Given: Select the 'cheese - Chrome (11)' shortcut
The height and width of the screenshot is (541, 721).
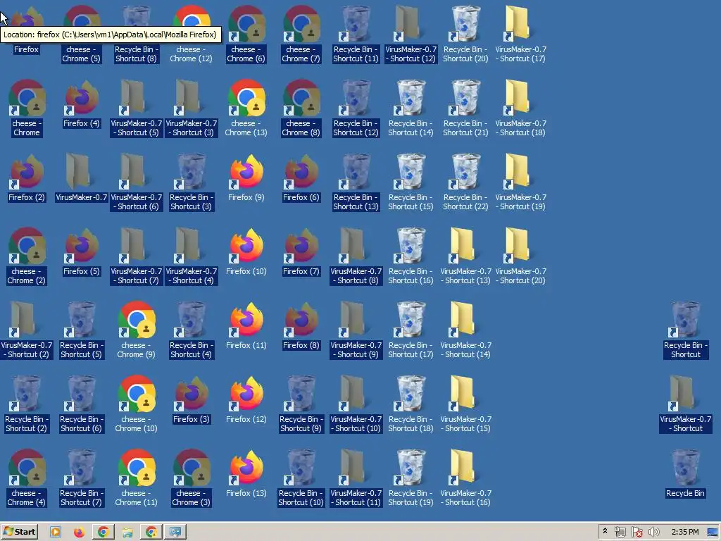Looking at the screenshot, I should 136,478.
